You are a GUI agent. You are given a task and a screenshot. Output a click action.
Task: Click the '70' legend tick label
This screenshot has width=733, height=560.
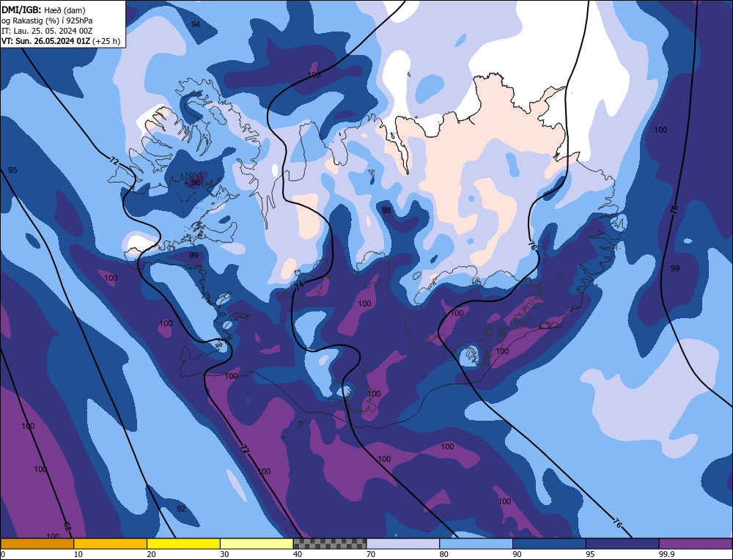[371, 554]
